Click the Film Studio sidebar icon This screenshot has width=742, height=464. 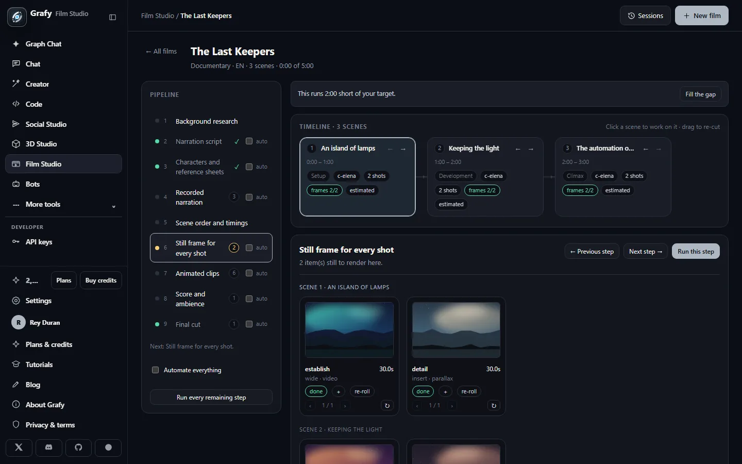coord(16,164)
